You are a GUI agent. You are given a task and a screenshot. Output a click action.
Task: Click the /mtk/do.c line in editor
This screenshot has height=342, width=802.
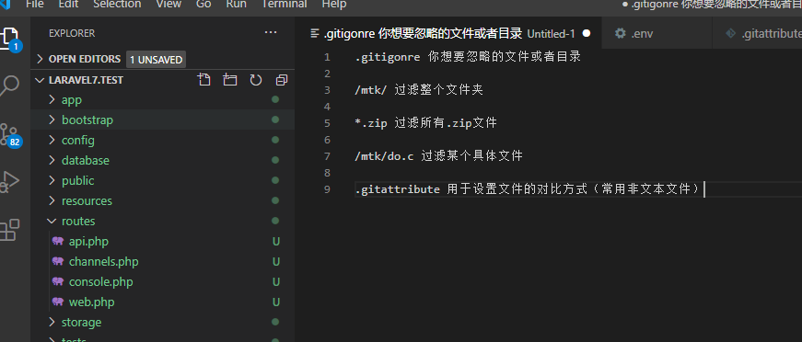click(439, 155)
